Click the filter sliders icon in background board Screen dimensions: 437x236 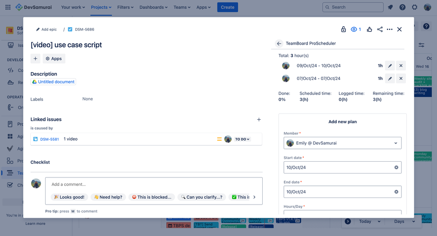pos(421,45)
